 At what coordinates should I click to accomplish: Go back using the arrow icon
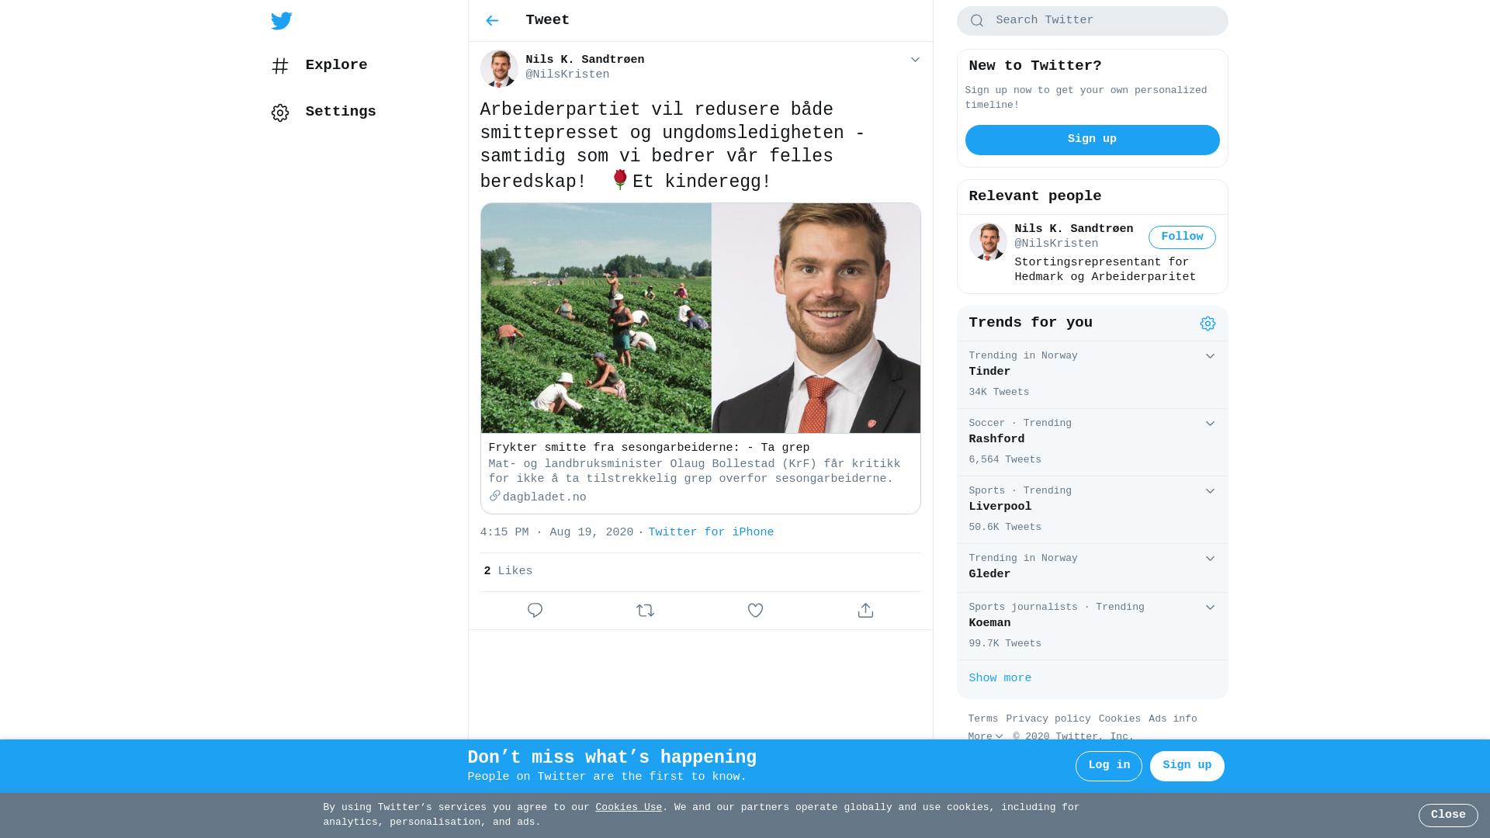[x=492, y=21]
